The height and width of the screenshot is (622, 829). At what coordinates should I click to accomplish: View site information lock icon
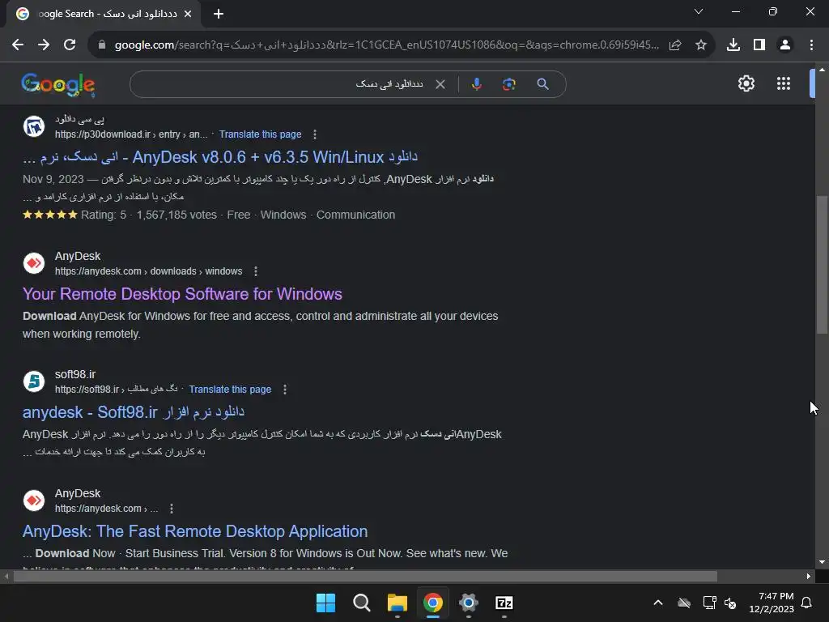[x=102, y=45]
